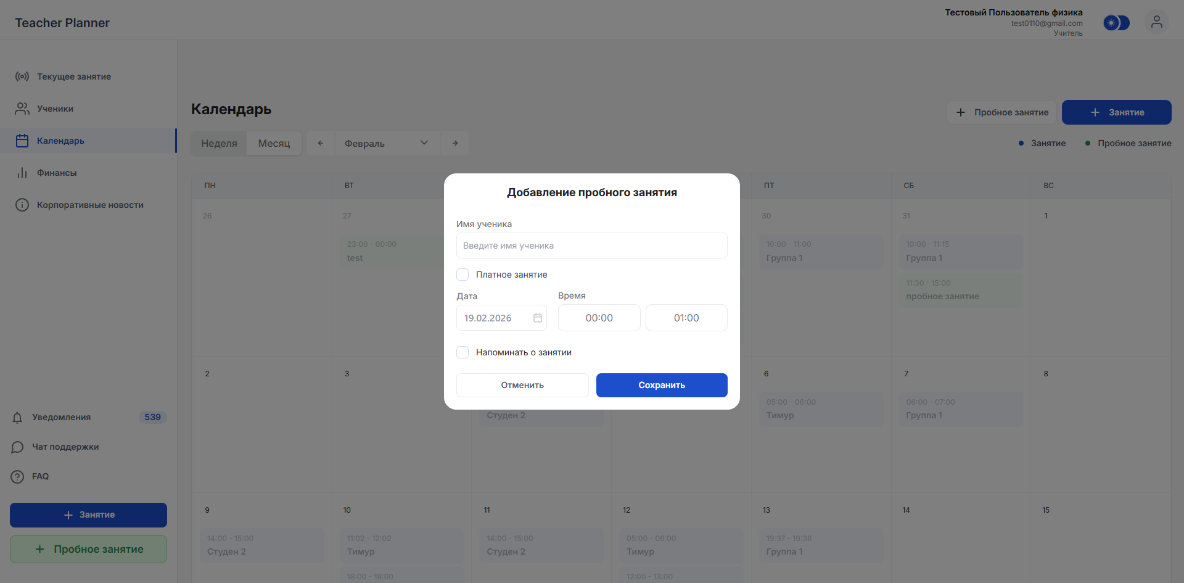Select the 00:00 start time field
The image size is (1184, 583).
tap(598, 318)
